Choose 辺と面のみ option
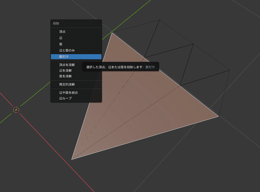260x192 pixels. [76, 50]
